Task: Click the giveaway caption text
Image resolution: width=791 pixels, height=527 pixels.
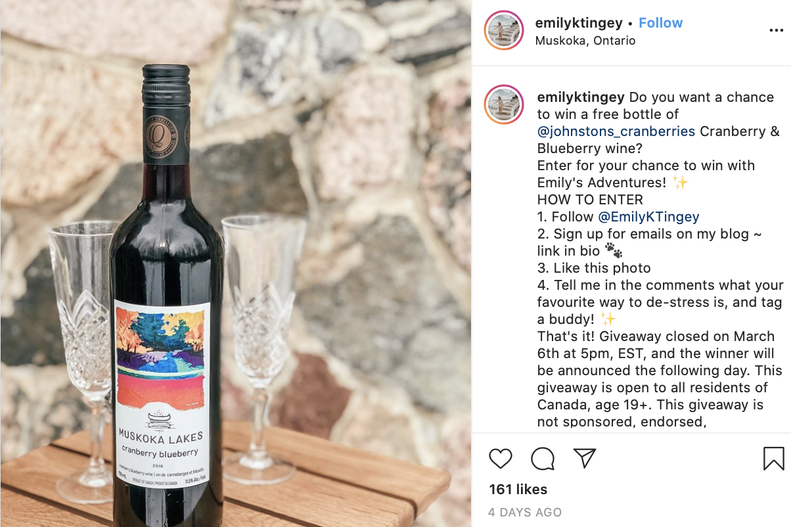Action: pos(660,260)
